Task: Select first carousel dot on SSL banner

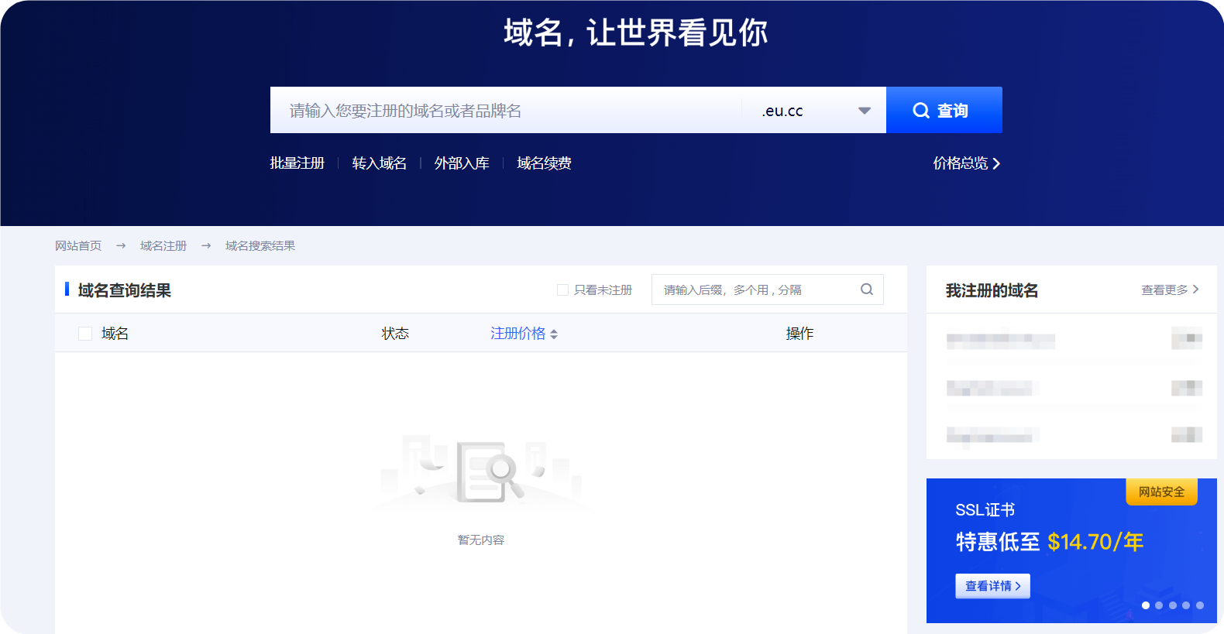Action: [x=1146, y=605]
